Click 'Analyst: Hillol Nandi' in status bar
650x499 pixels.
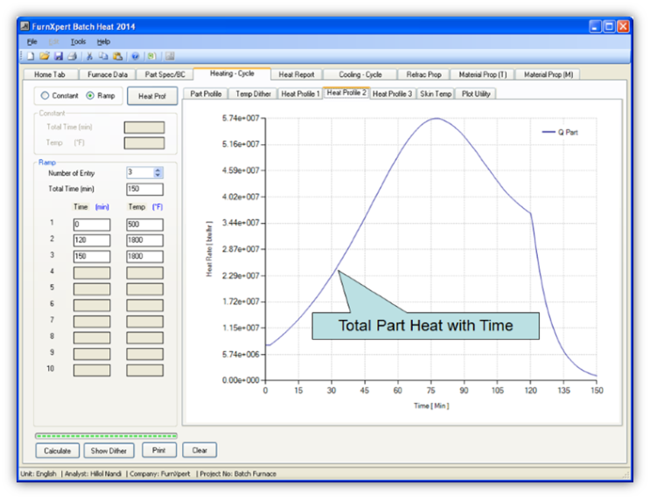(93, 474)
